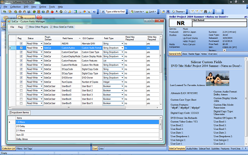Click the dropdown items list vertical scrollbar
Viewport: 248px width, 155px height.
tap(161, 128)
